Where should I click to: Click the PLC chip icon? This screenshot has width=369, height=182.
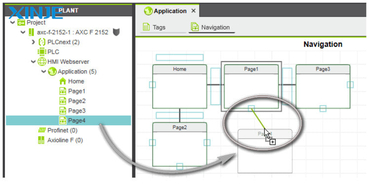[x=42, y=52]
